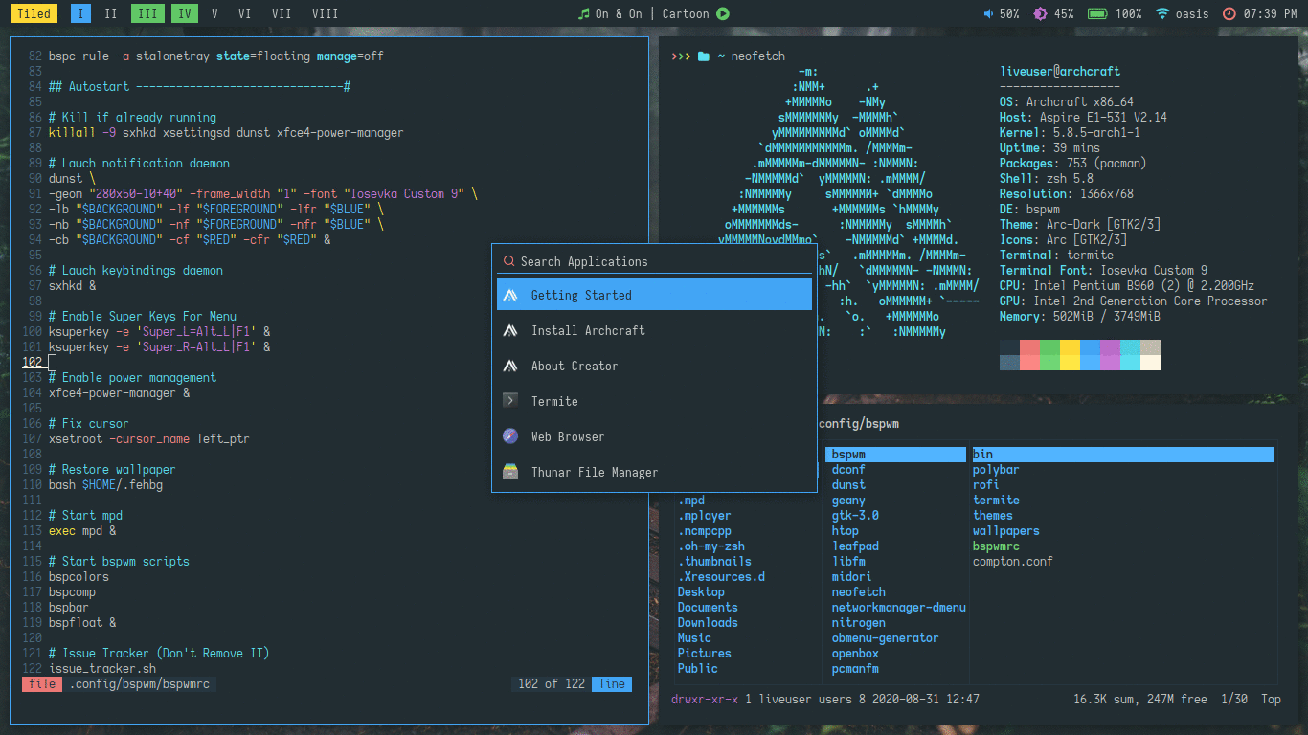Place cursor on empty line 102 in editor
The image size is (1308, 735).
(x=52, y=363)
